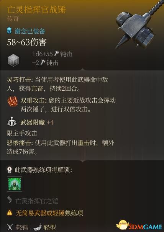Click the 58~63伤害 damage value
Image resolution: width=164 pixels, height=232 pixels.
tap(27, 42)
